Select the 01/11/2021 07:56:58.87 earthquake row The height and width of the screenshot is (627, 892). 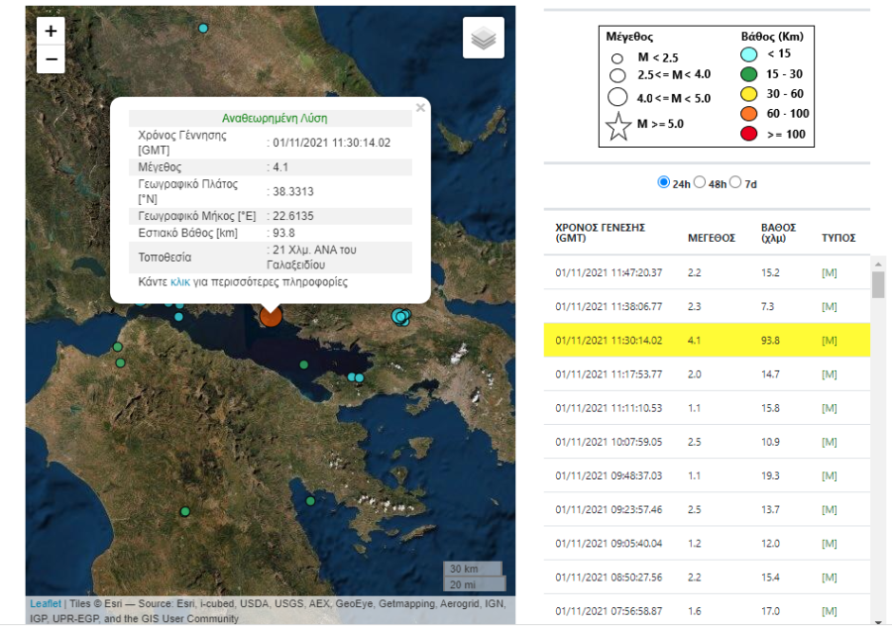tap(707, 610)
